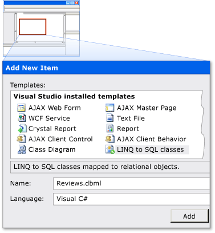The width and height of the screenshot is (215, 233).
Task: Select the Class Diagram template label
Action: point(52,149)
